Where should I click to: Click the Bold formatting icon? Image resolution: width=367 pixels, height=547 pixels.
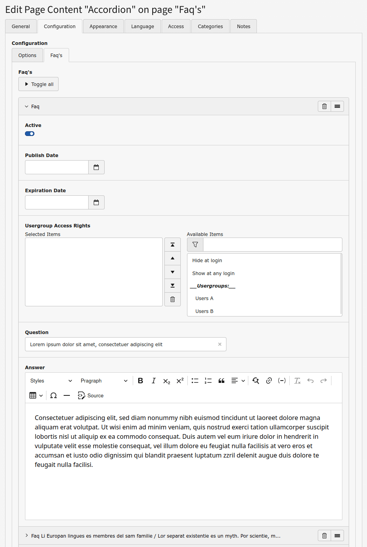click(141, 381)
